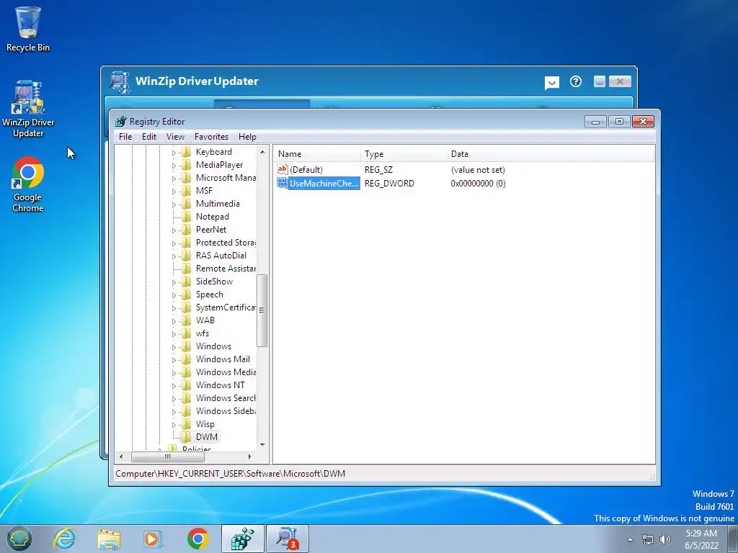Click the tree pane scroll down arrow
Image resolution: width=738 pixels, height=553 pixels.
coord(262,444)
